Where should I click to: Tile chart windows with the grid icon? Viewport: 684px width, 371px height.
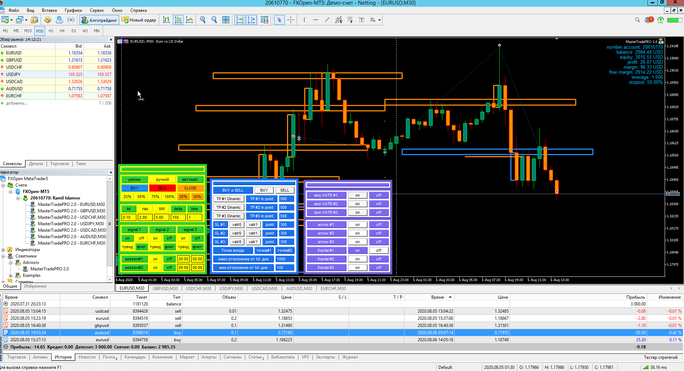[226, 20]
